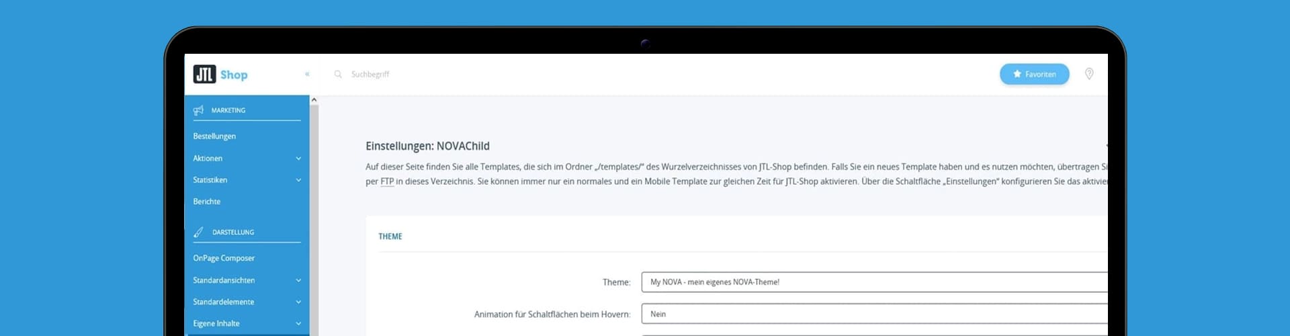Screen dimensions: 1290x336
Task: Open the Favoriten button
Action: [x=1034, y=74]
